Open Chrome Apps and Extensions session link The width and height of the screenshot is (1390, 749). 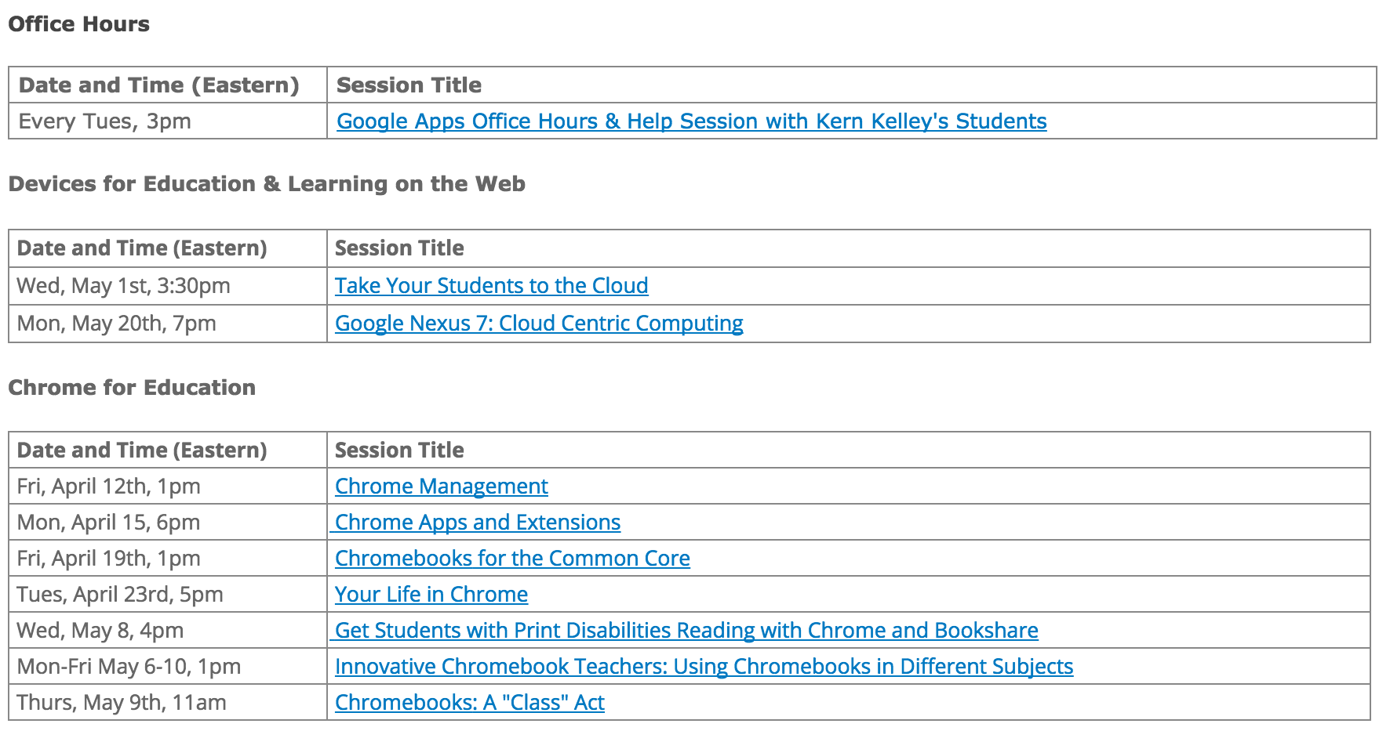[475, 523]
